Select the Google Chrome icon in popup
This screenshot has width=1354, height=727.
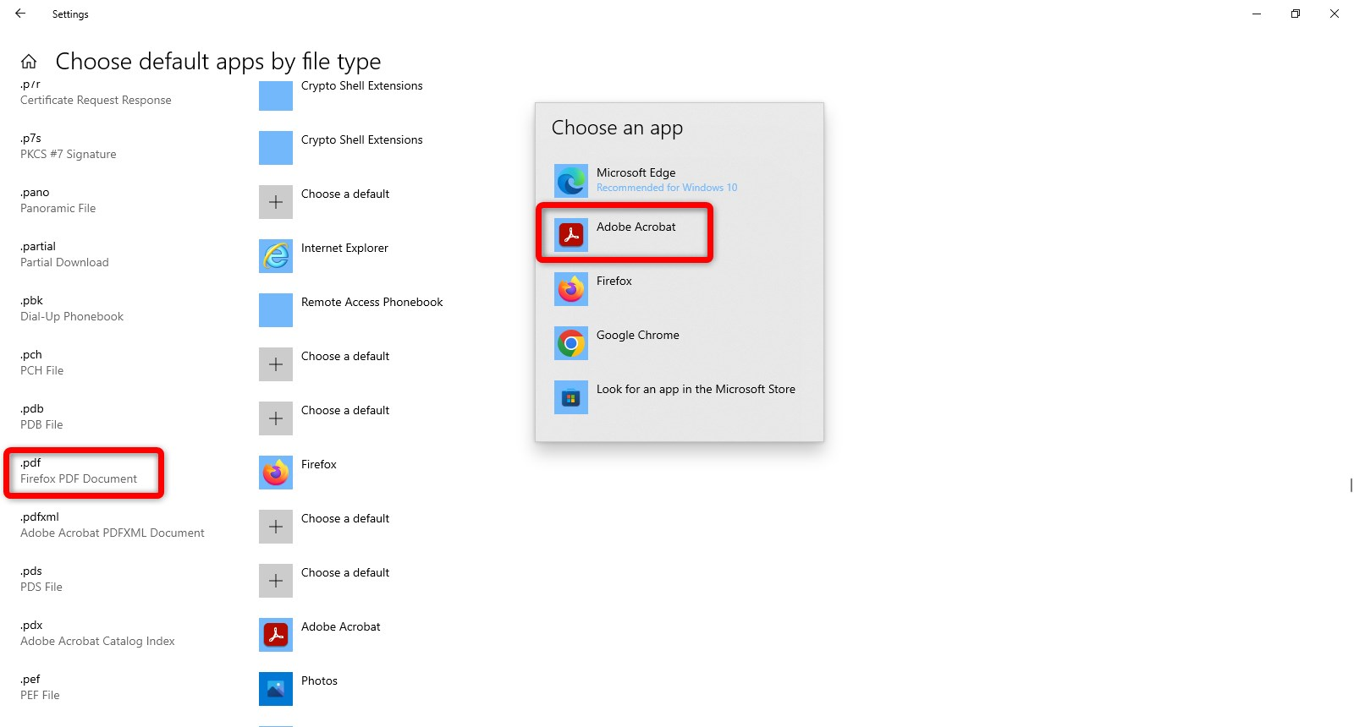tap(571, 343)
